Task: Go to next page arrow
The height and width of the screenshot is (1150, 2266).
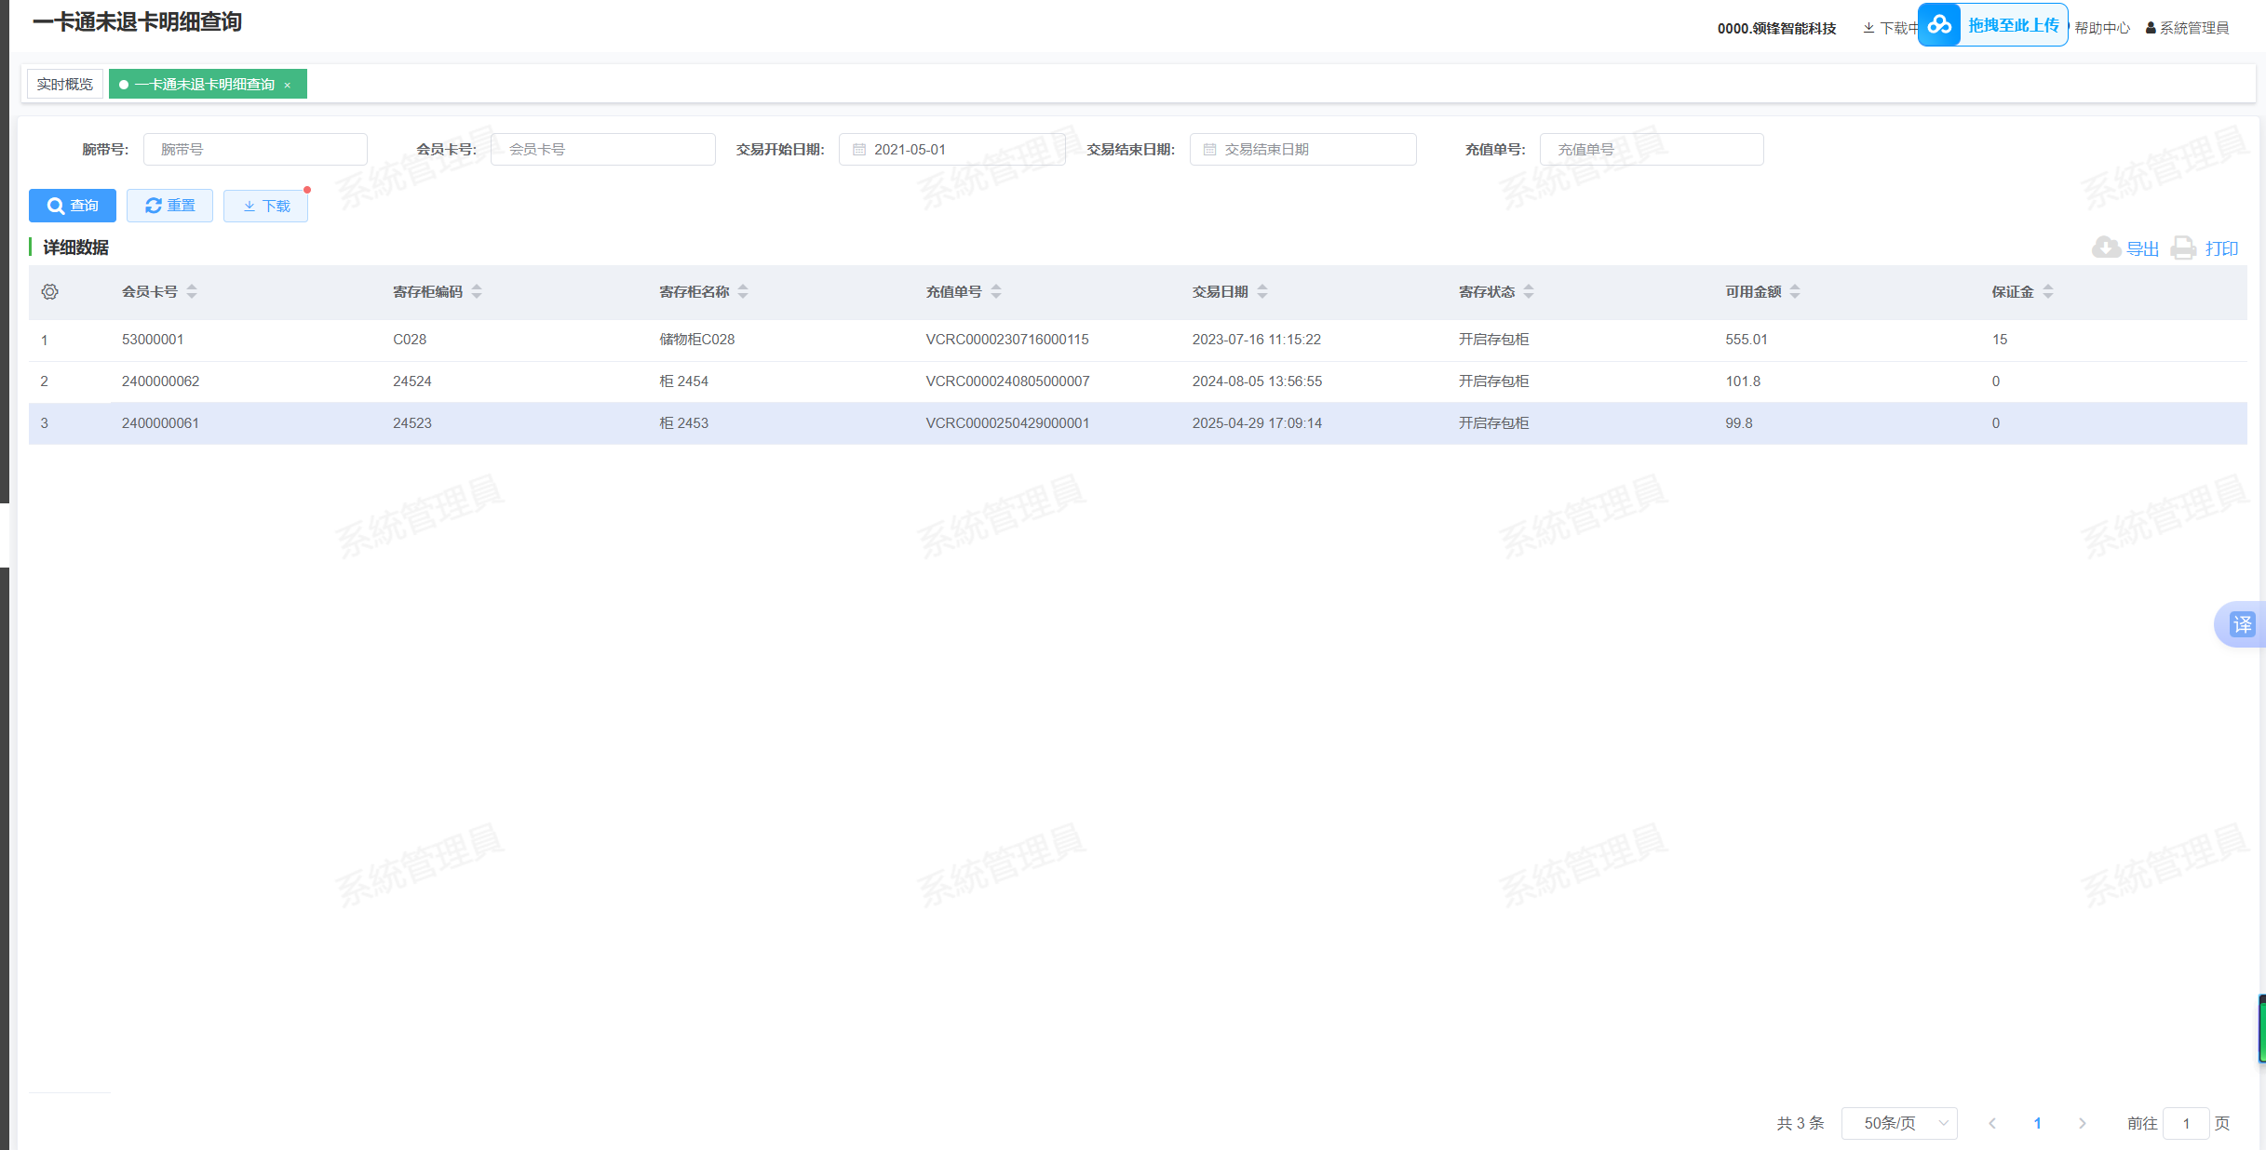Action: coord(2083,1123)
